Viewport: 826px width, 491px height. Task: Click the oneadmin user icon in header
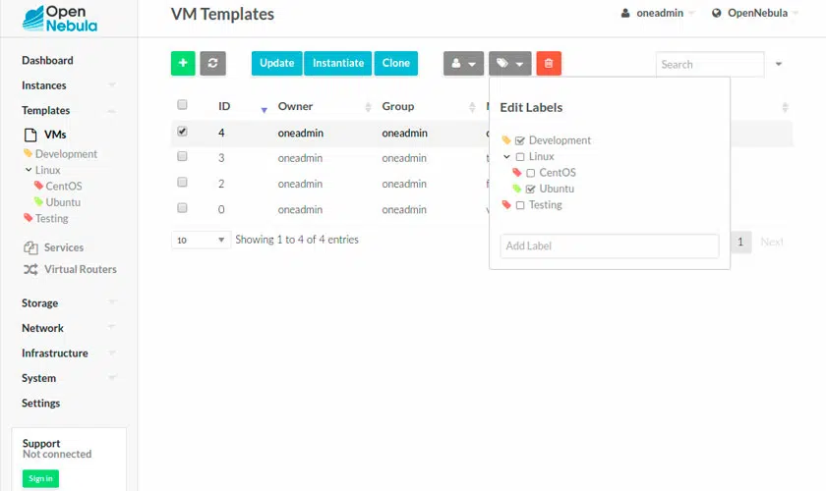tap(625, 13)
